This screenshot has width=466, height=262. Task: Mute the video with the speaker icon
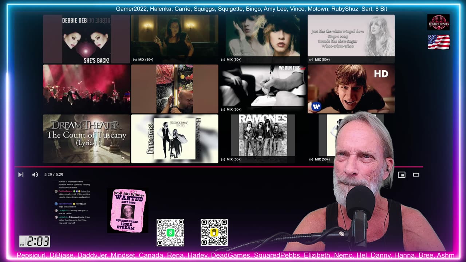tap(35, 175)
